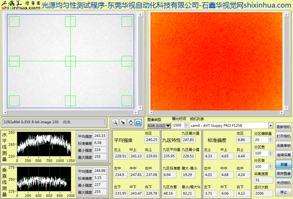Viewport: 293px width, 199px height.
Task: Select the rectangle ROI tool
Action: pyautogui.click(x=138, y=122)
